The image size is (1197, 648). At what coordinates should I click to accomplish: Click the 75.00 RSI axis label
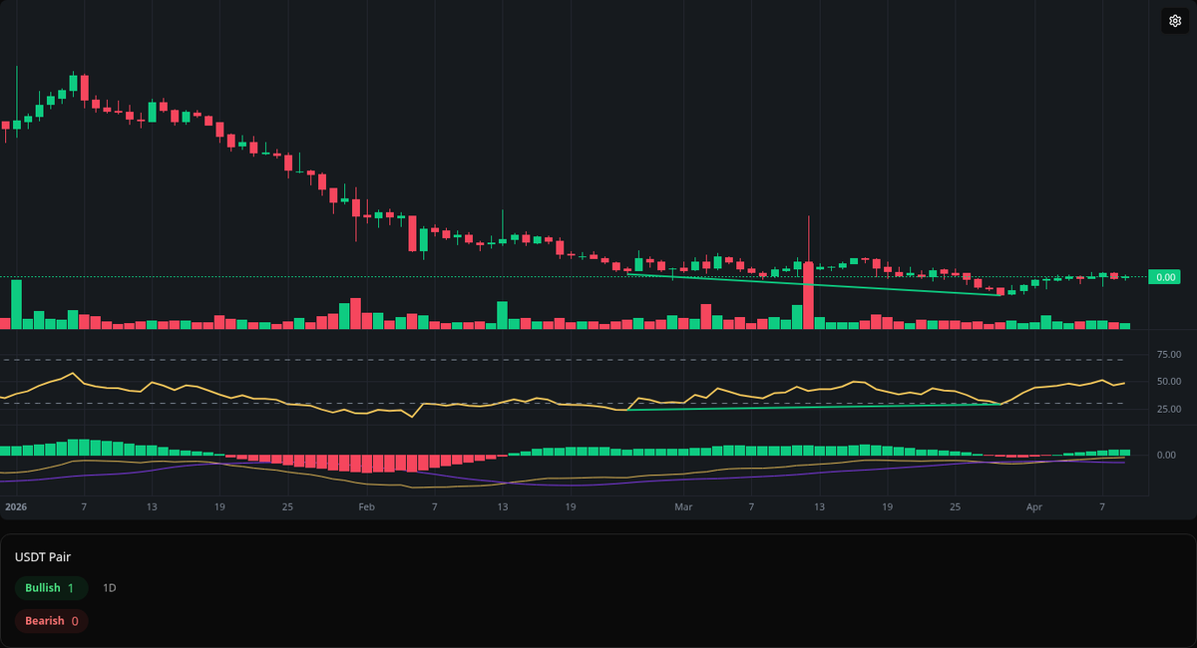pos(1168,355)
